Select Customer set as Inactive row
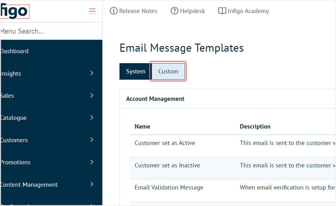 [x=233, y=168]
